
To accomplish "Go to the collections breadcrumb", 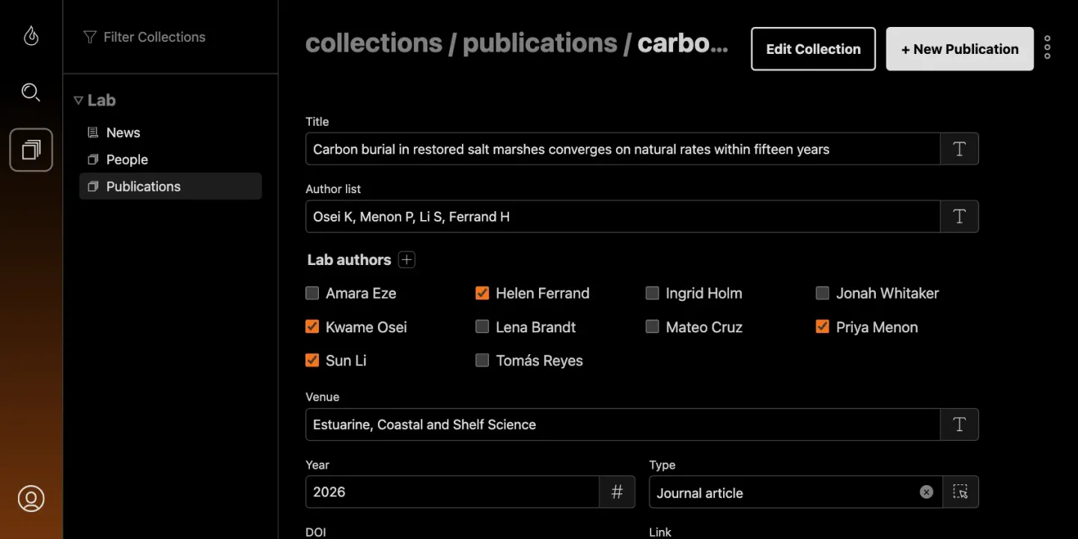I will (x=374, y=43).
